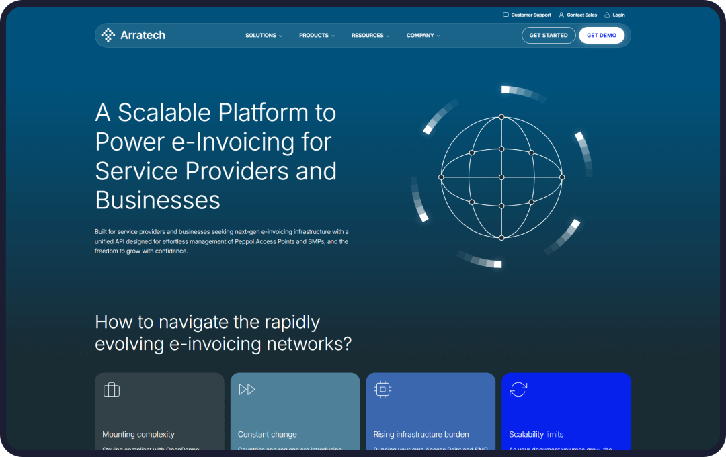Click the 'How to navigate' section heading

tap(223, 333)
